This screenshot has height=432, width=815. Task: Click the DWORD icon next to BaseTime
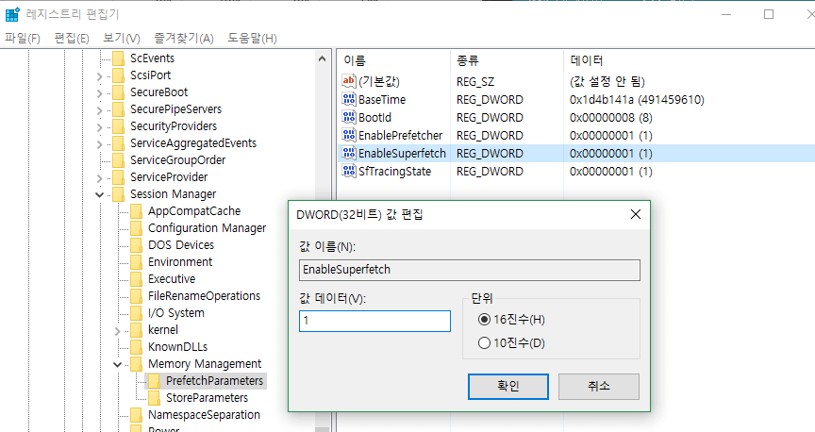point(348,100)
